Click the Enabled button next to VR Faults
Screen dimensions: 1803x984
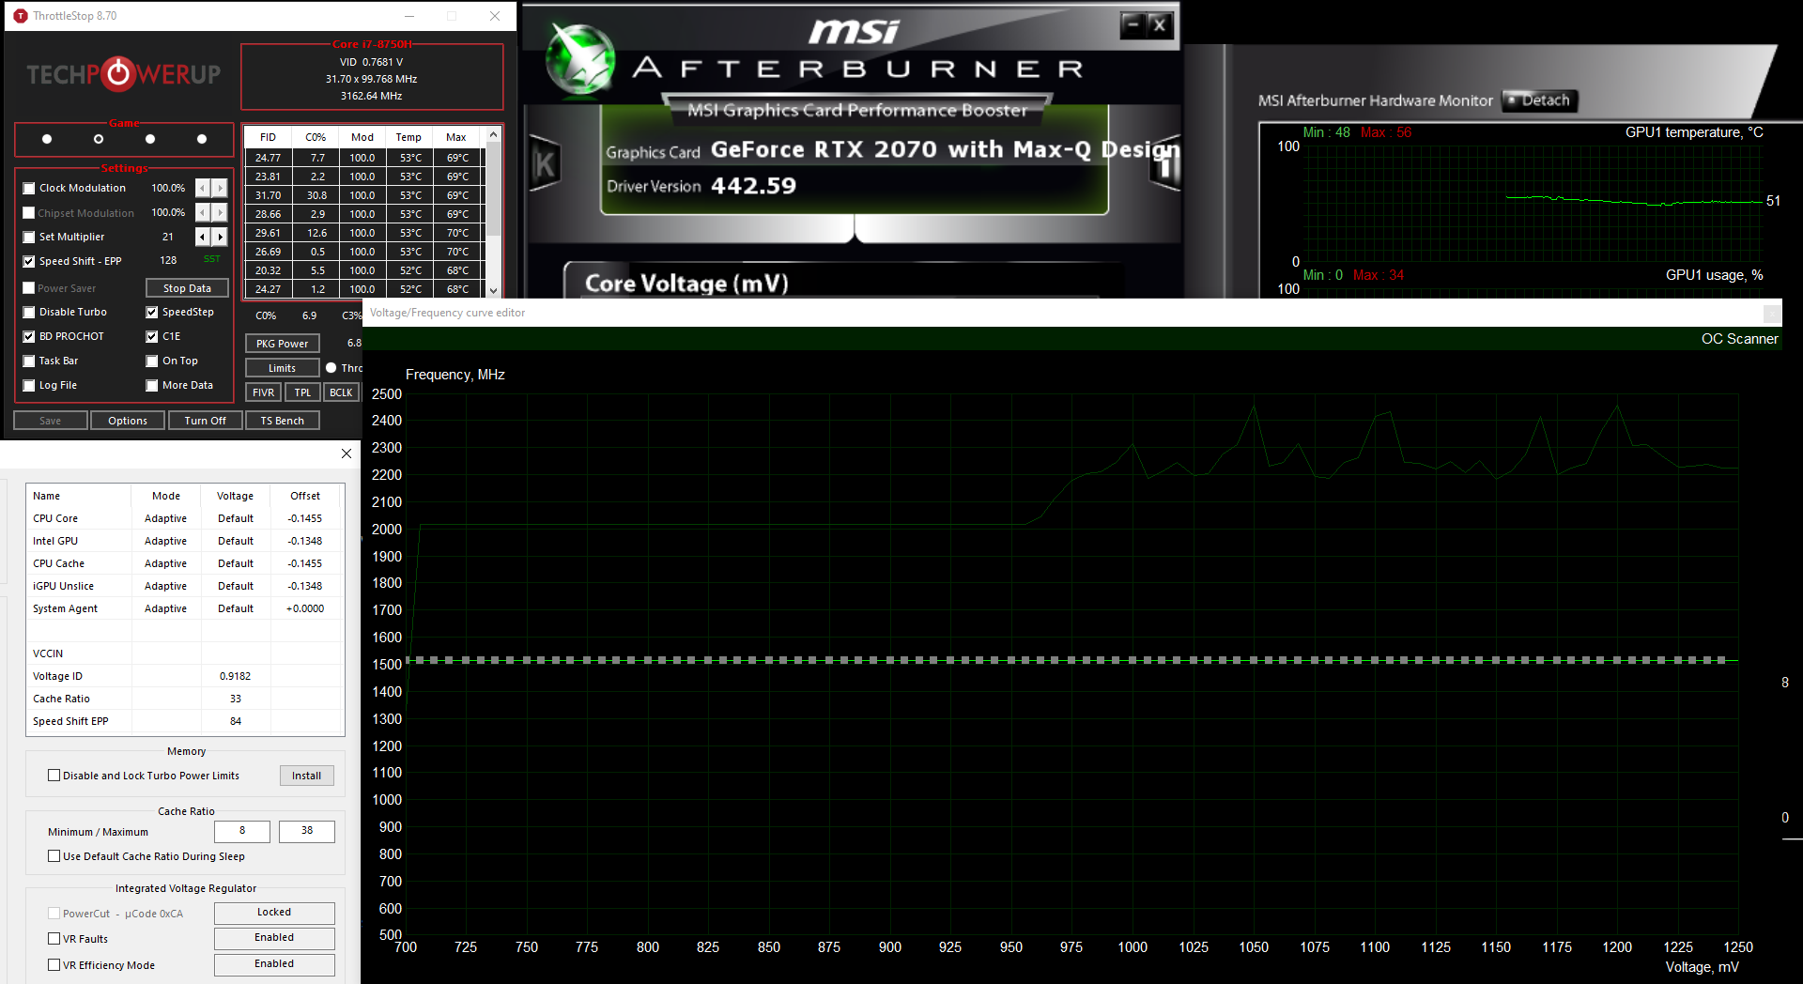point(274,938)
